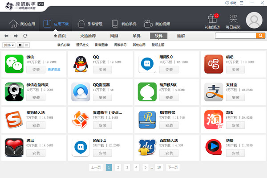Go back with the left arrow

tap(6, 36)
